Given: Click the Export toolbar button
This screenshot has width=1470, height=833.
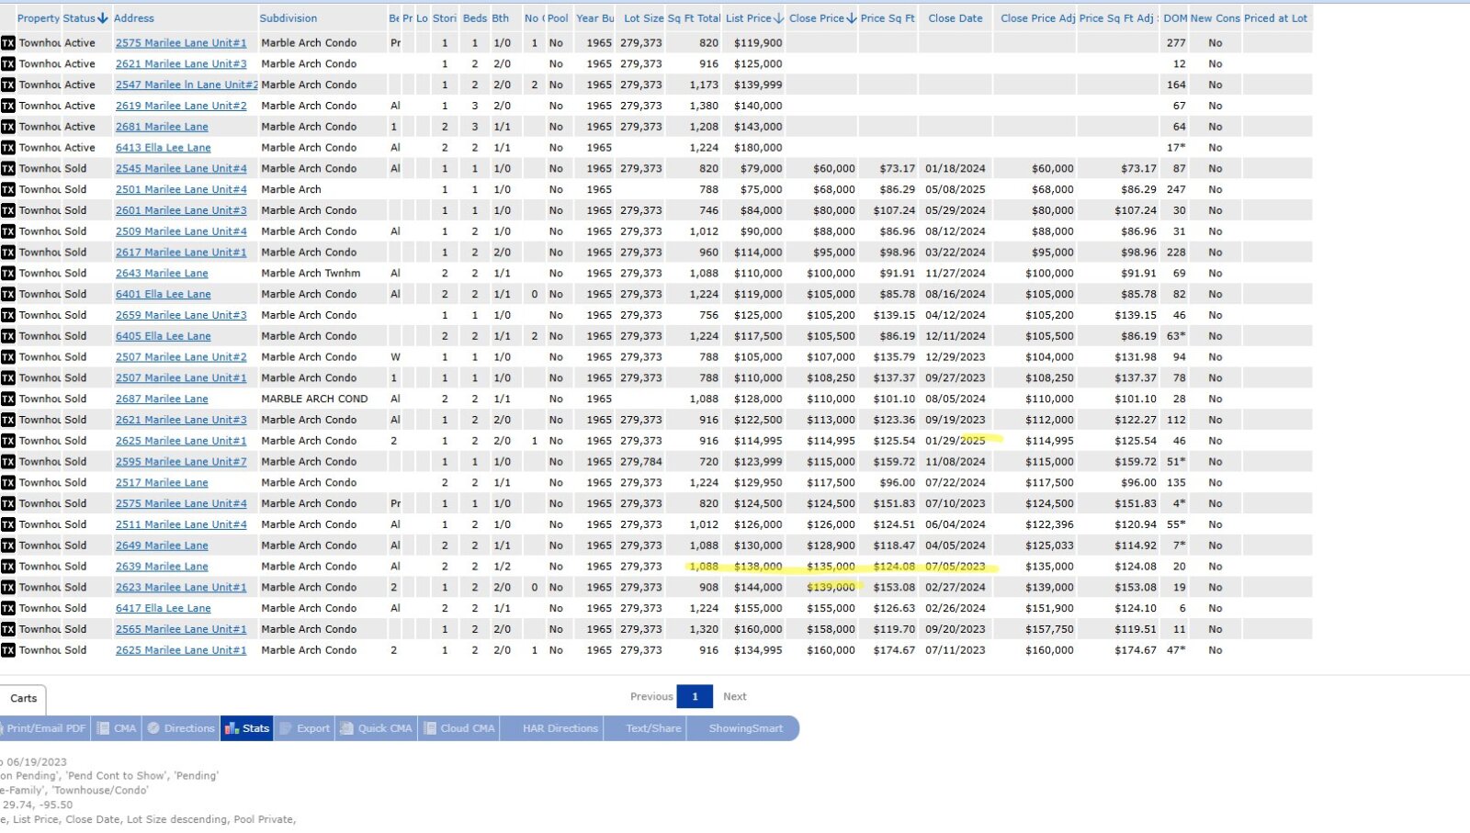Looking at the screenshot, I should point(305,728).
